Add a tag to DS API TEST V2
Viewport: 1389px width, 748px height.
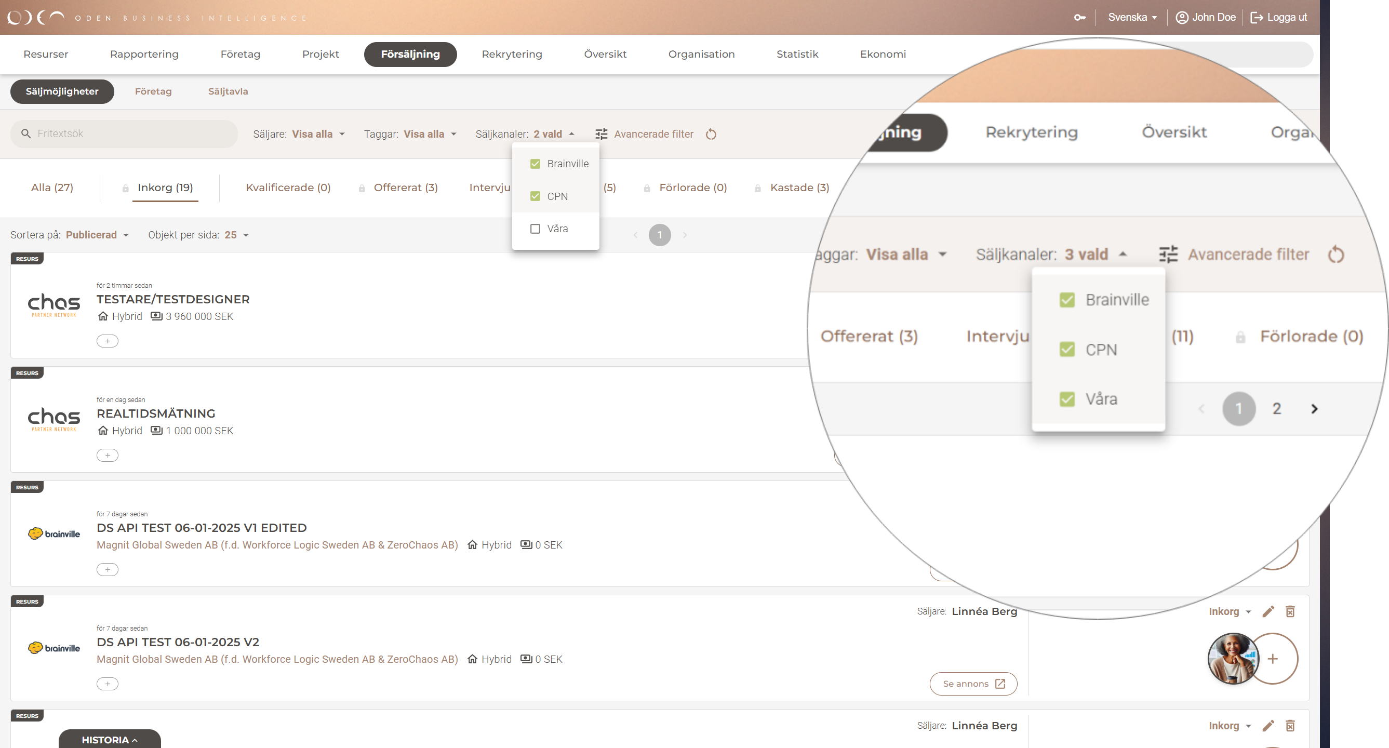(x=108, y=684)
